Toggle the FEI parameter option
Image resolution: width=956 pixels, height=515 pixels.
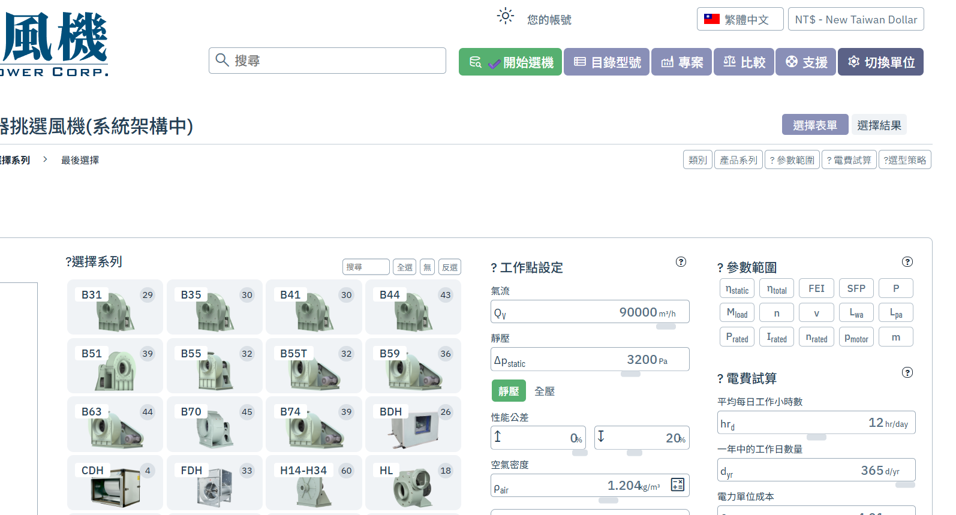pyautogui.click(x=816, y=288)
